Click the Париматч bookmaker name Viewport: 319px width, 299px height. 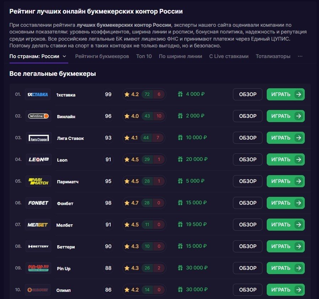pos(68,182)
